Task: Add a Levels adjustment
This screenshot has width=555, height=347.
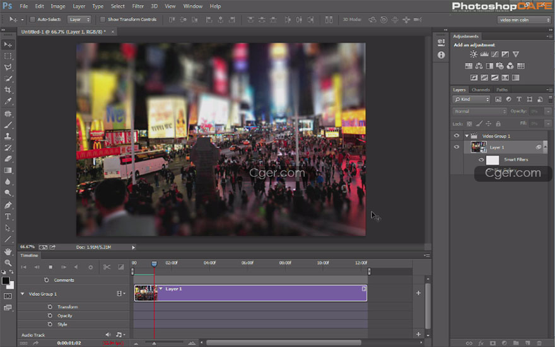Action: [484, 54]
